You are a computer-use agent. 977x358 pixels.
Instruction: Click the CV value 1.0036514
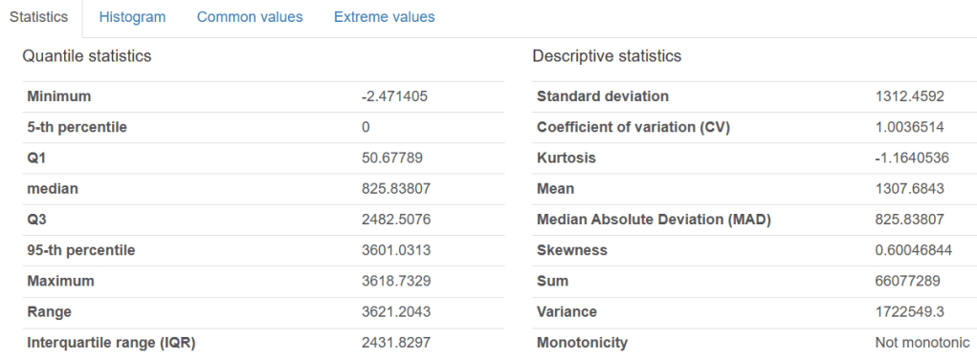pyautogui.click(x=910, y=127)
